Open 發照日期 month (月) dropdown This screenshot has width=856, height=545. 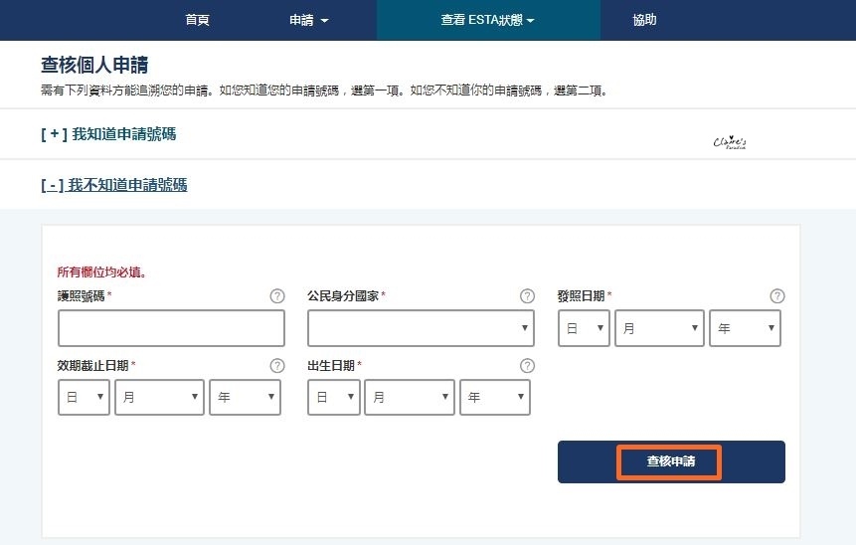tap(659, 328)
